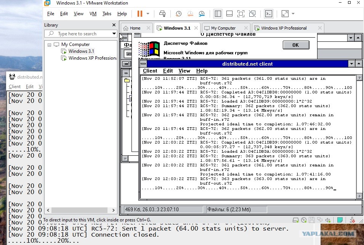Open Help menu in Windows 3.1 distributed.net
Screen dimensions: 364x245
202,71
